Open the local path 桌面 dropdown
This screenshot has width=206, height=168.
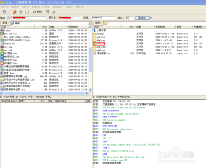pyautogui.click(x=90, y=23)
